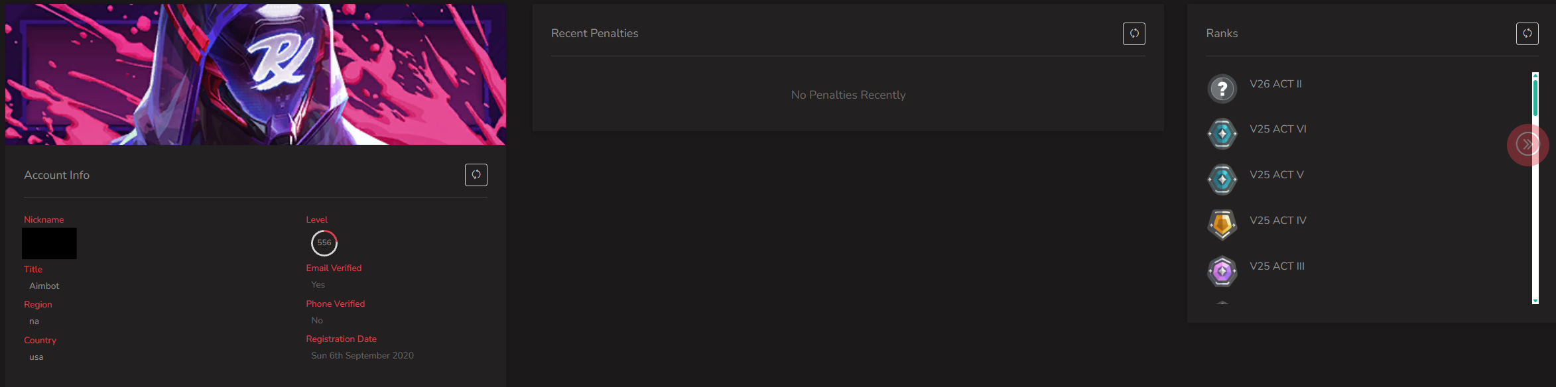Click the V25 ACT V rank badge
Image resolution: width=1556 pixels, height=387 pixels.
tap(1222, 180)
